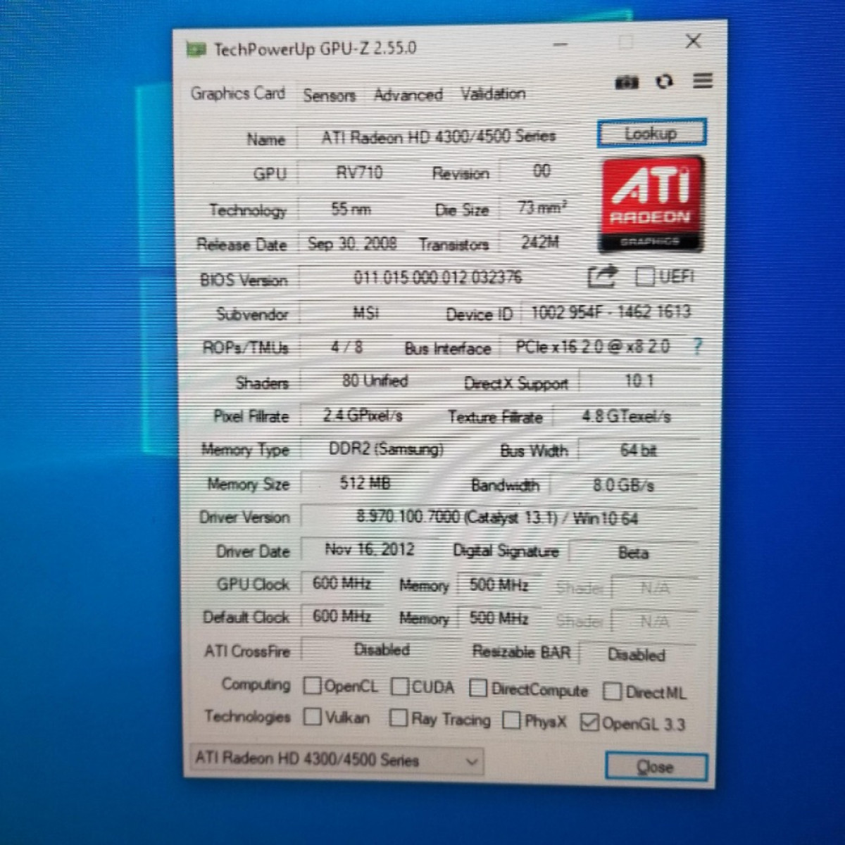Open the Advanced tab
The height and width of the screenshot is (845, 845).
[x=408, y=94]
